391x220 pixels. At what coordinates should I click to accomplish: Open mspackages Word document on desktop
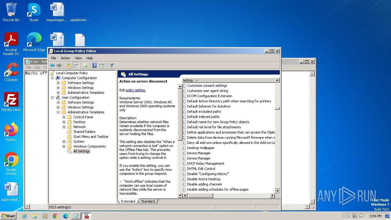[x=57, y=12]
